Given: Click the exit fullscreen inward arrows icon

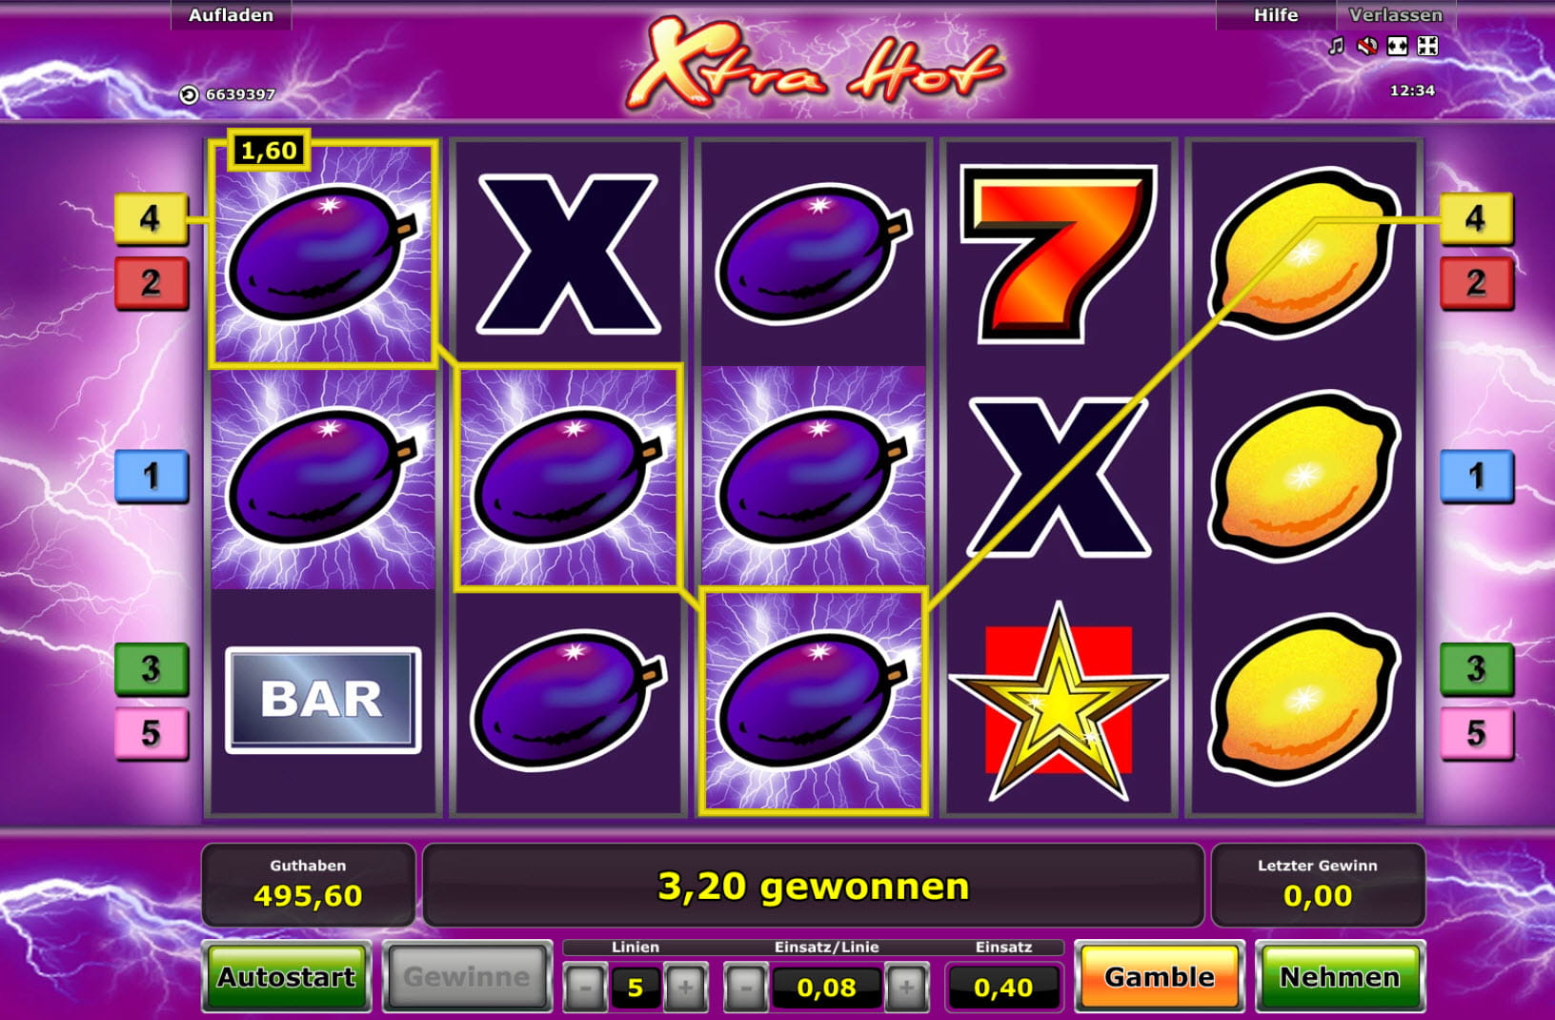Looking at the screenshot, I should point(1427,46).
